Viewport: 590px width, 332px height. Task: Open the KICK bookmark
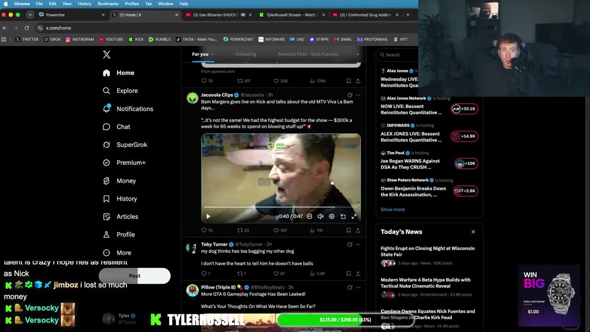[x=136, y=39]
